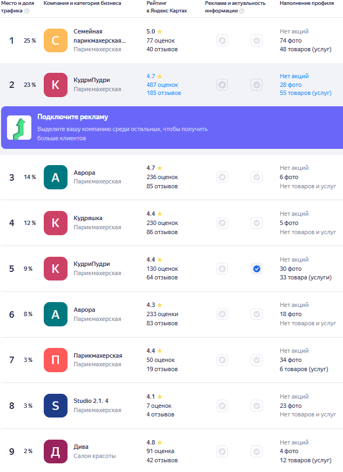The image size is (343, 472).
Task: Click advertising status icon in Кудряшка row
Action: coord(222,223)
